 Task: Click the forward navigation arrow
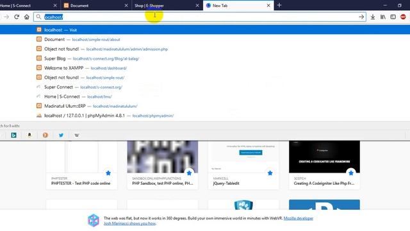(6, 17)
